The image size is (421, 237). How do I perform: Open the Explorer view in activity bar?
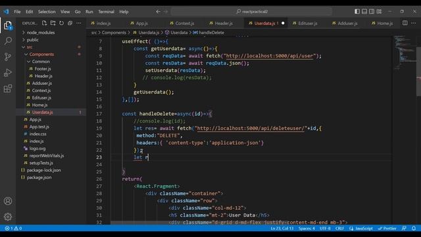(8, 26)
